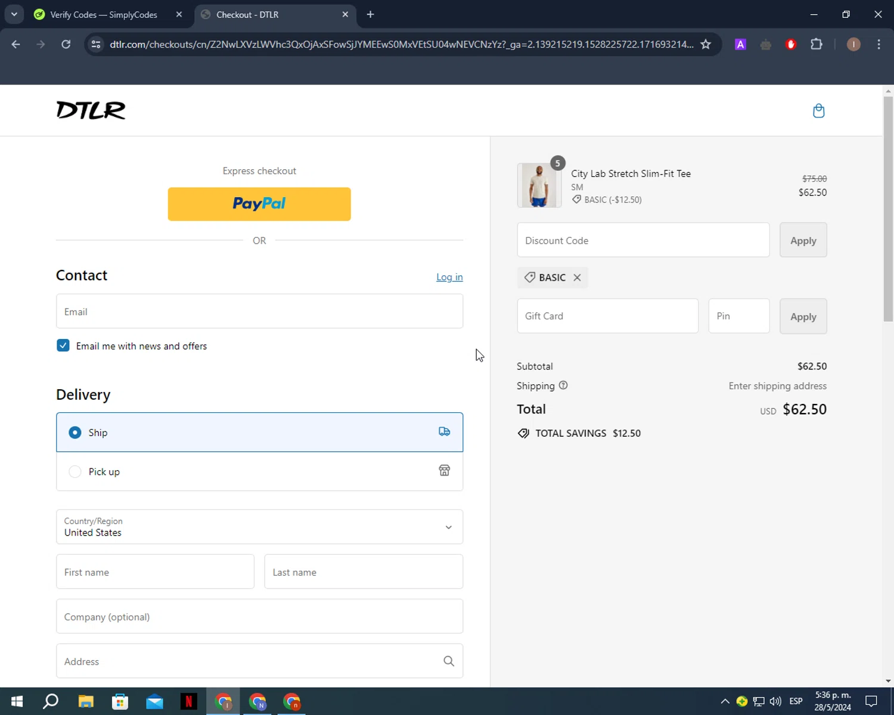The height and width of the screenshot is (715, 894).
Task: Click the Email input field
Action: [259, 311]
